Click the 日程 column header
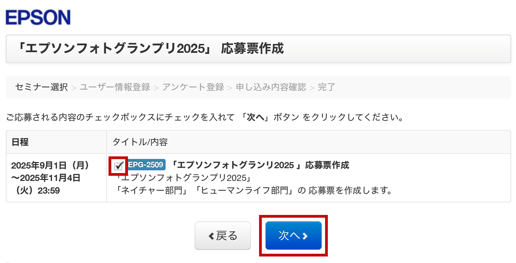The image size is (516, 263). [20, 142]
